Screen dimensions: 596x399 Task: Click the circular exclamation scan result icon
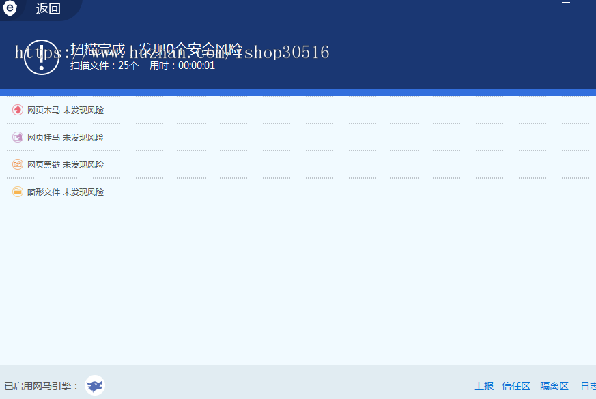(41, 55)
